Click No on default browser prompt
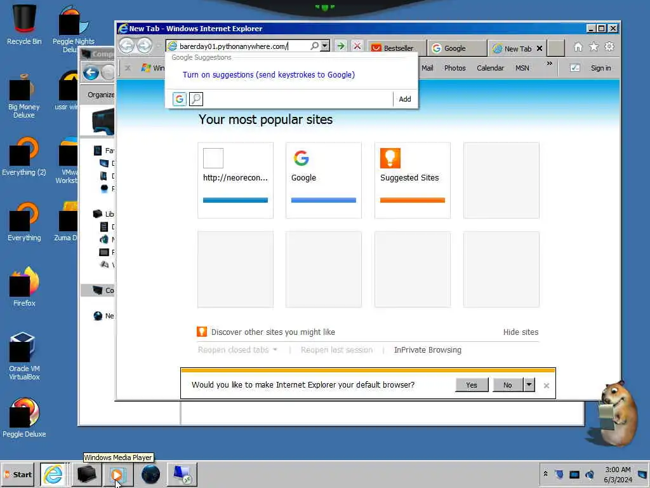Screen dimensions: 650x488 pos(508,384)
